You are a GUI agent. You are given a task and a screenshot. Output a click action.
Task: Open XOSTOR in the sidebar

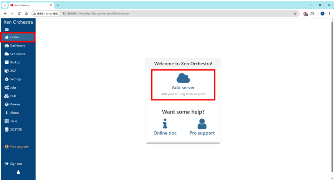(16, 130)
